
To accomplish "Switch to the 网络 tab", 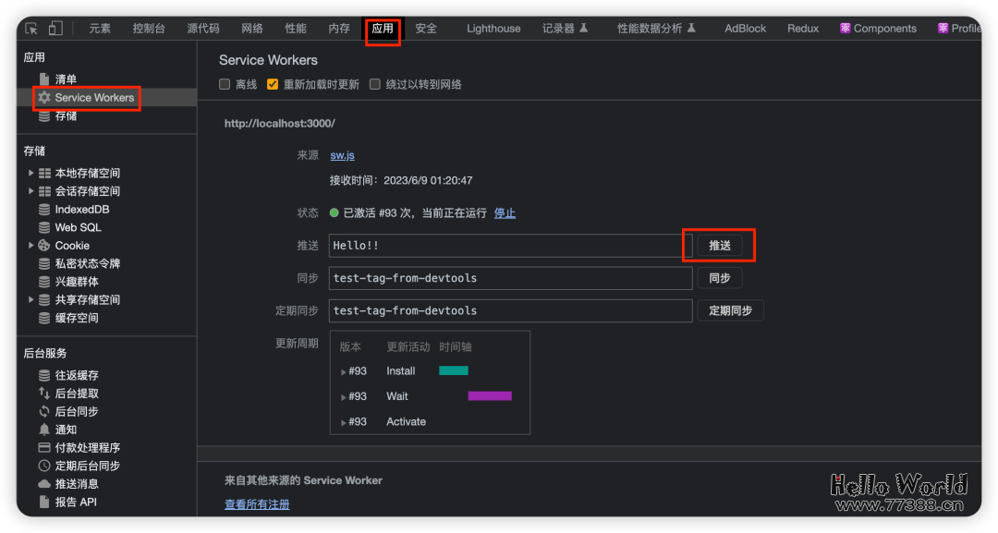I will [x=251, y=28].
